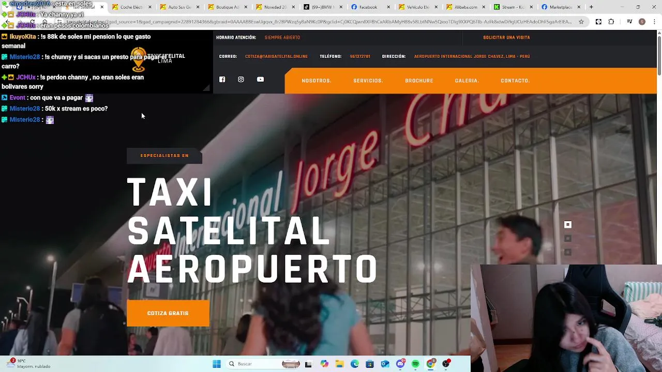Select the first hero slider dot

pyautogui.click(x=568, y=225)
